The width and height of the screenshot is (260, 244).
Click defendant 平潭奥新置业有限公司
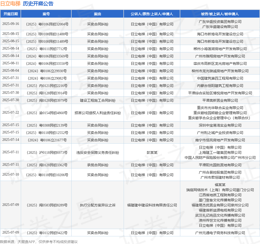220,100
